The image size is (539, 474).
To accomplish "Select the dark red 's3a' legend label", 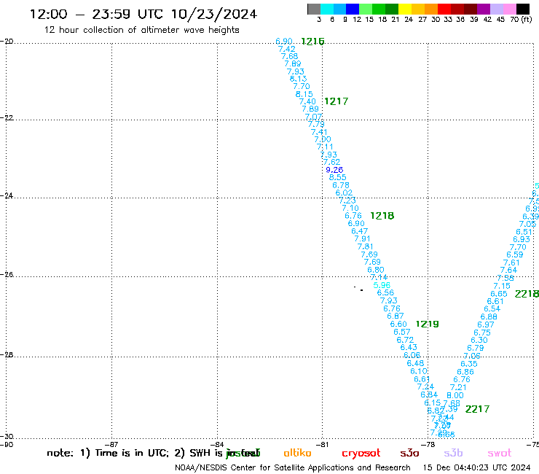I will click(x=409, y=454).
